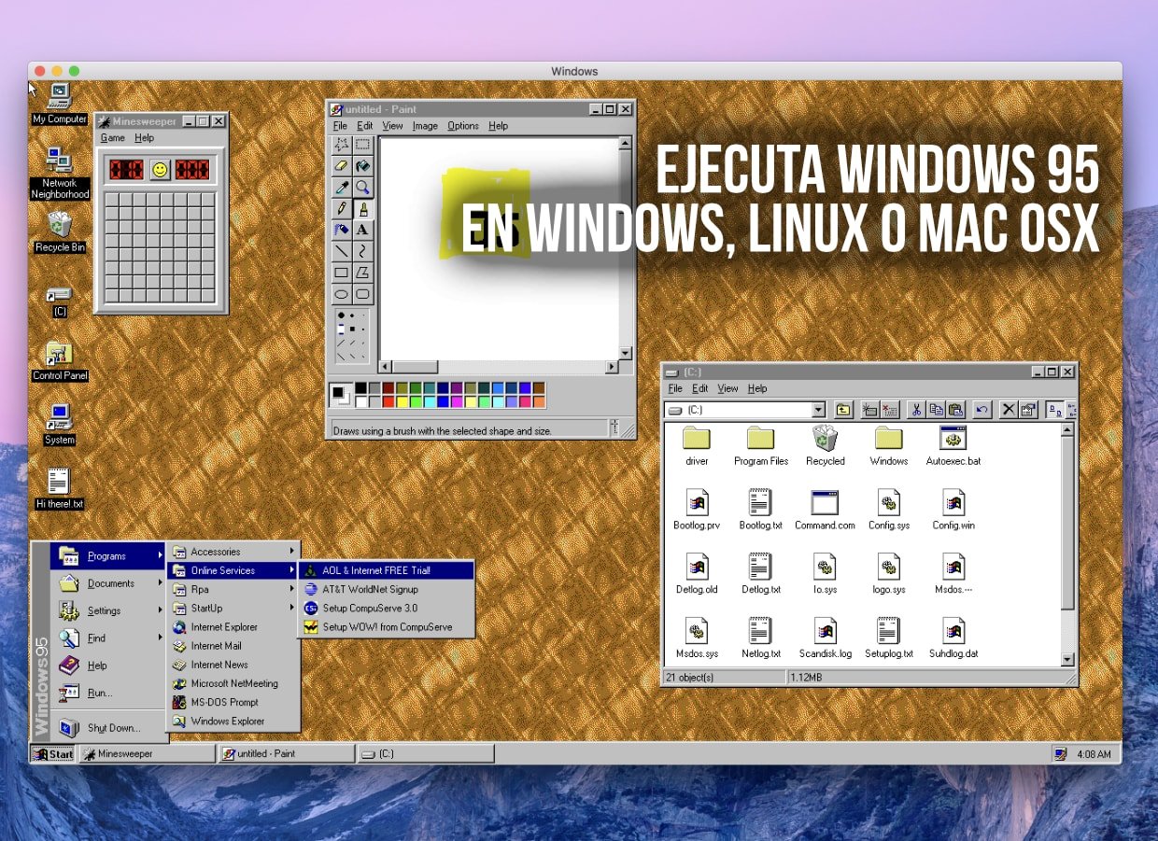Viewport: 1158px width, 841px height.
Task: Select the Command.com file in C: window
Action: coord(825,511)
